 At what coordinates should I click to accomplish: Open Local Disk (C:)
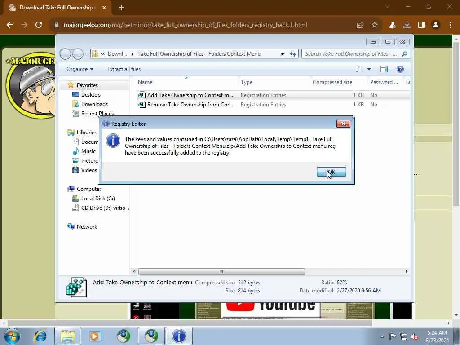pos(97,198)
